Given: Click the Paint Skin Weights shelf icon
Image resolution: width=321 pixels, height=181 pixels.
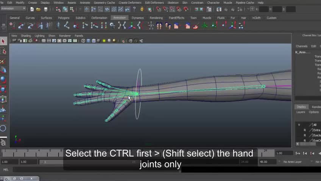Looking at the screenshot, I should coord(196,26).
